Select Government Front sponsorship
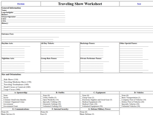The width and height of the screenshot is (153, 115). 10,106
